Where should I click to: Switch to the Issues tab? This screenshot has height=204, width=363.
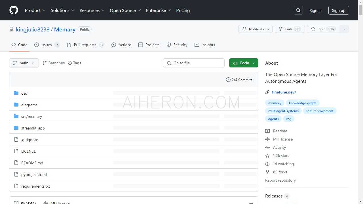click(47, 45)
